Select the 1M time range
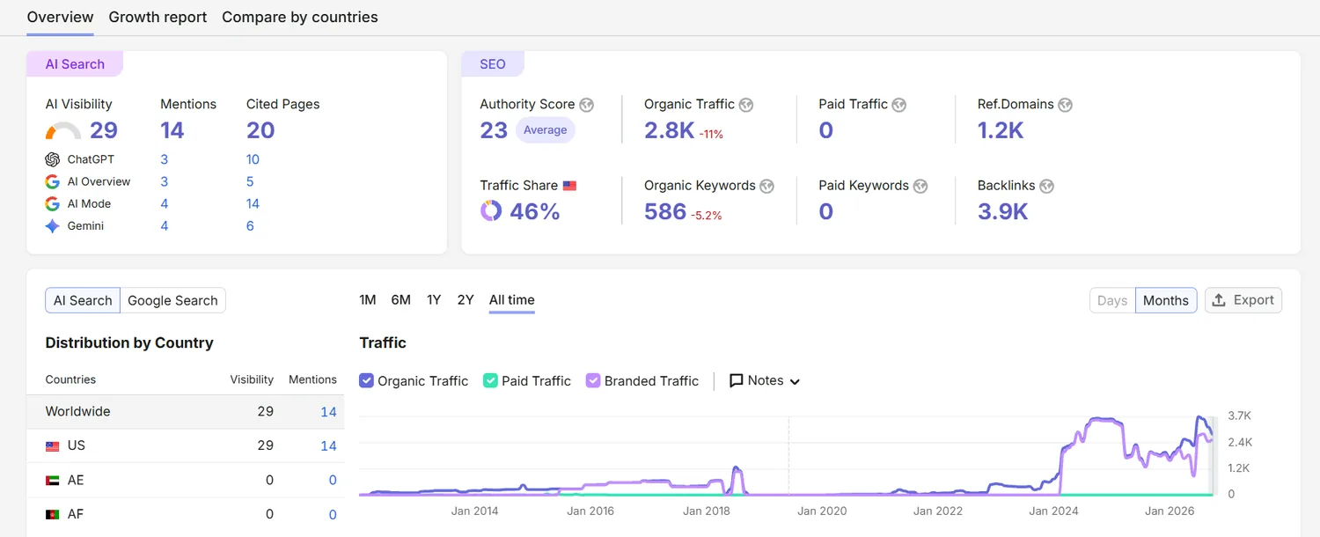The height and width of the screenshot is (537, 1320). tap(368, 300)
